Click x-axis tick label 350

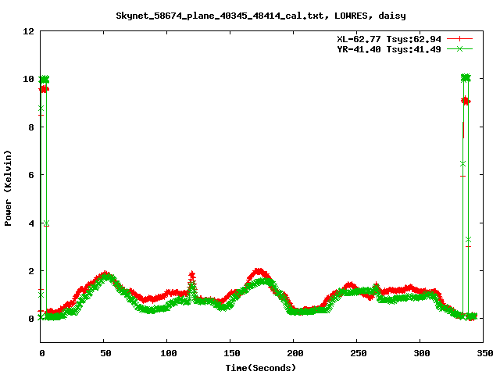coord(484,353)
